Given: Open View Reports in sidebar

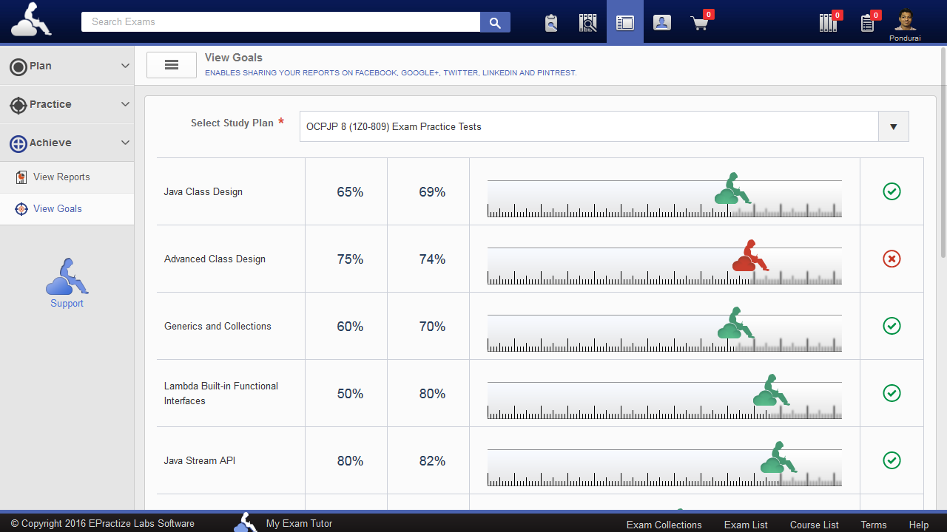Looking at the screenshot, I should point(61,177).
